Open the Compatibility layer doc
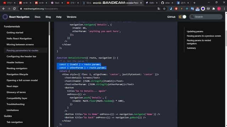Screen dimensions: 227x127 pyautogui.click(x=17, y=98)
